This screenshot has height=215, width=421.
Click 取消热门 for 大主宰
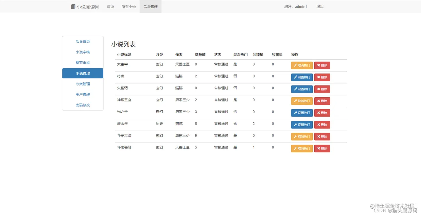pyautogui.click(x=302, y=65)
